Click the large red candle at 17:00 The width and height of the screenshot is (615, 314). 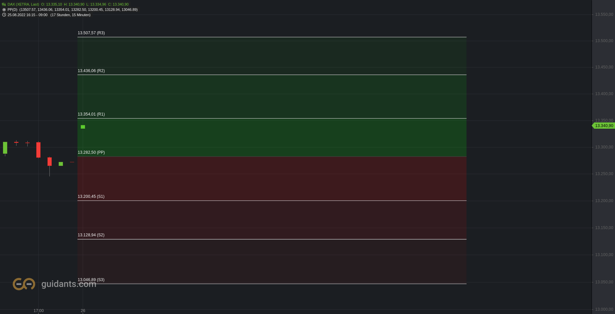39,150
